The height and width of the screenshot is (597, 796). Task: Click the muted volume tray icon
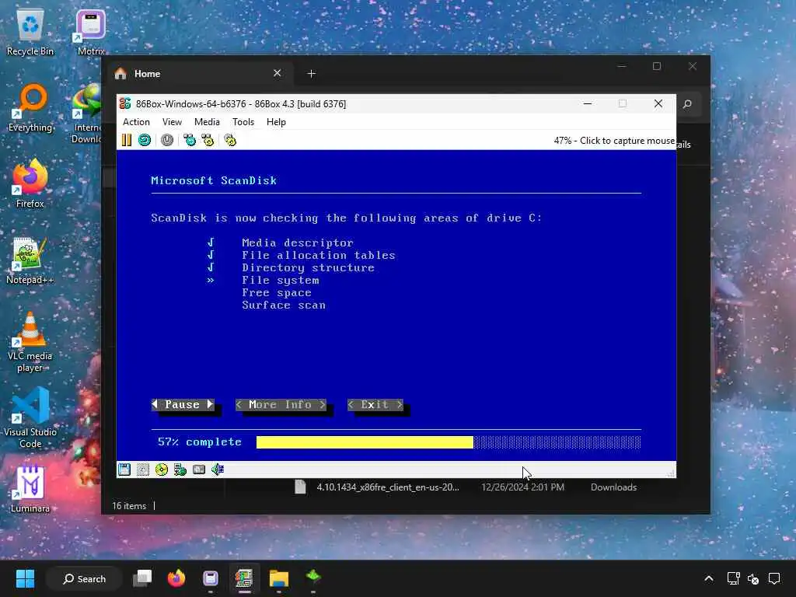(753, 578)
